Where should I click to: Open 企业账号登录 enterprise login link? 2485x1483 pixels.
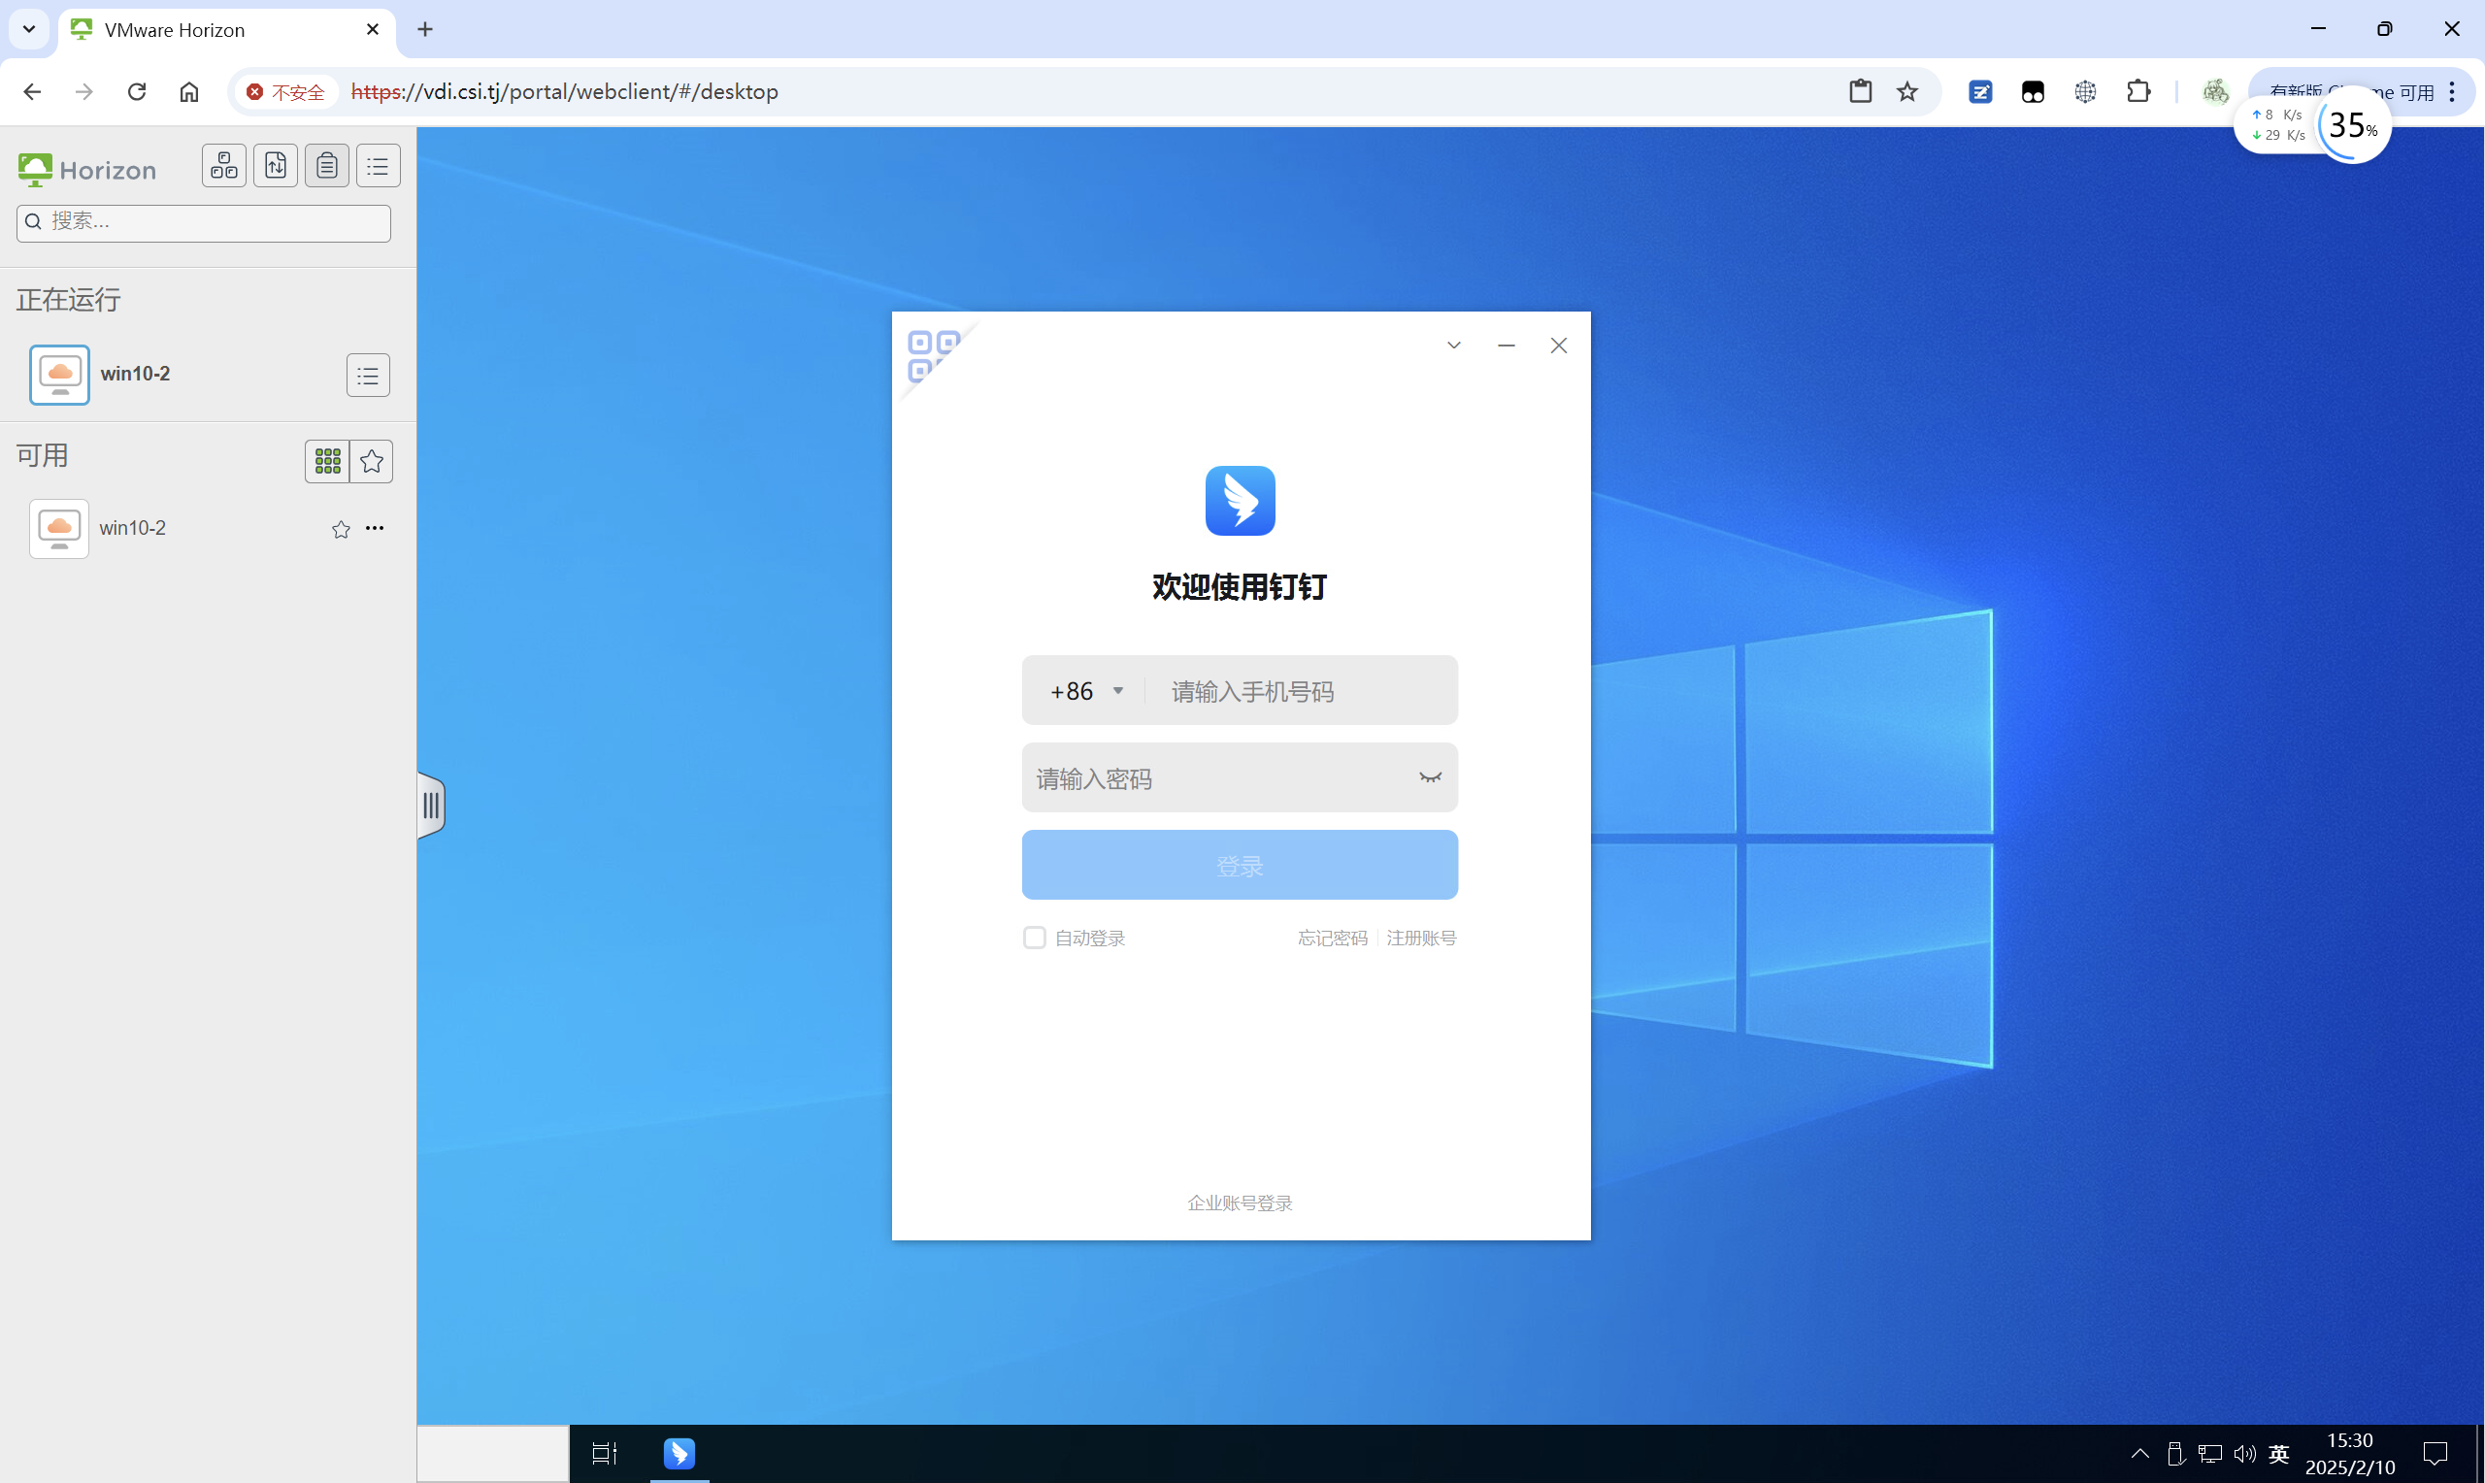(1240, 1203)
